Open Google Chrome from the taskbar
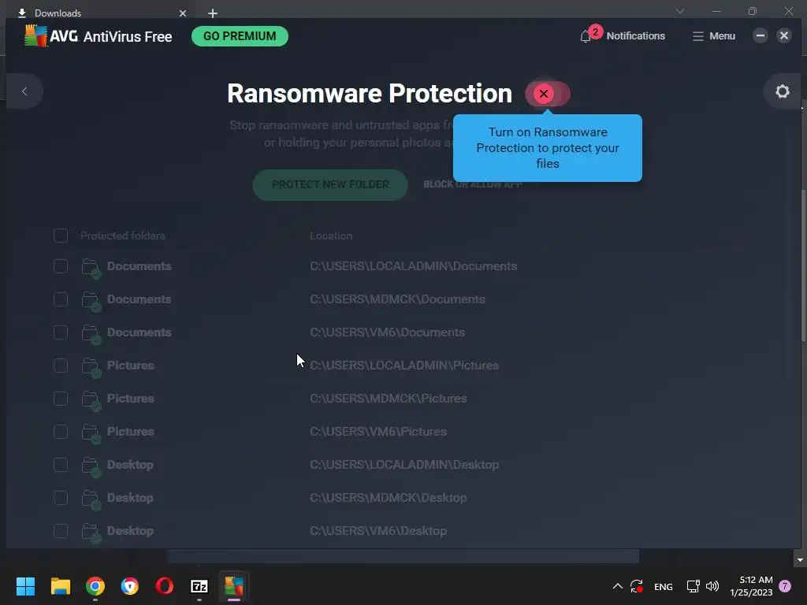Viewport: 807px width, 605px height. (95, 586)
